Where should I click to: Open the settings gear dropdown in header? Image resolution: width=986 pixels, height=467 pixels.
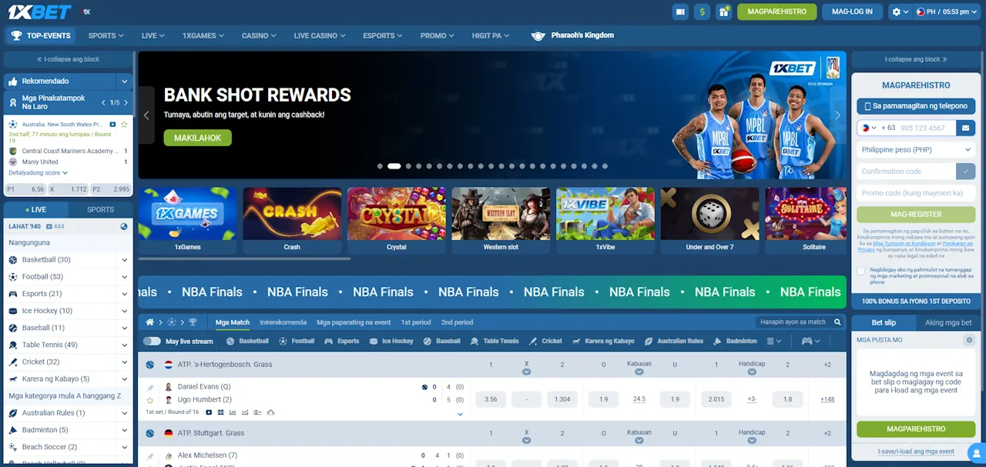(x=899, y=12)
